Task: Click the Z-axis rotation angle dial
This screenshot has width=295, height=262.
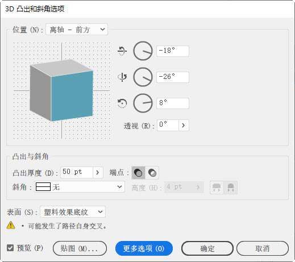Action: coord(143,103)
